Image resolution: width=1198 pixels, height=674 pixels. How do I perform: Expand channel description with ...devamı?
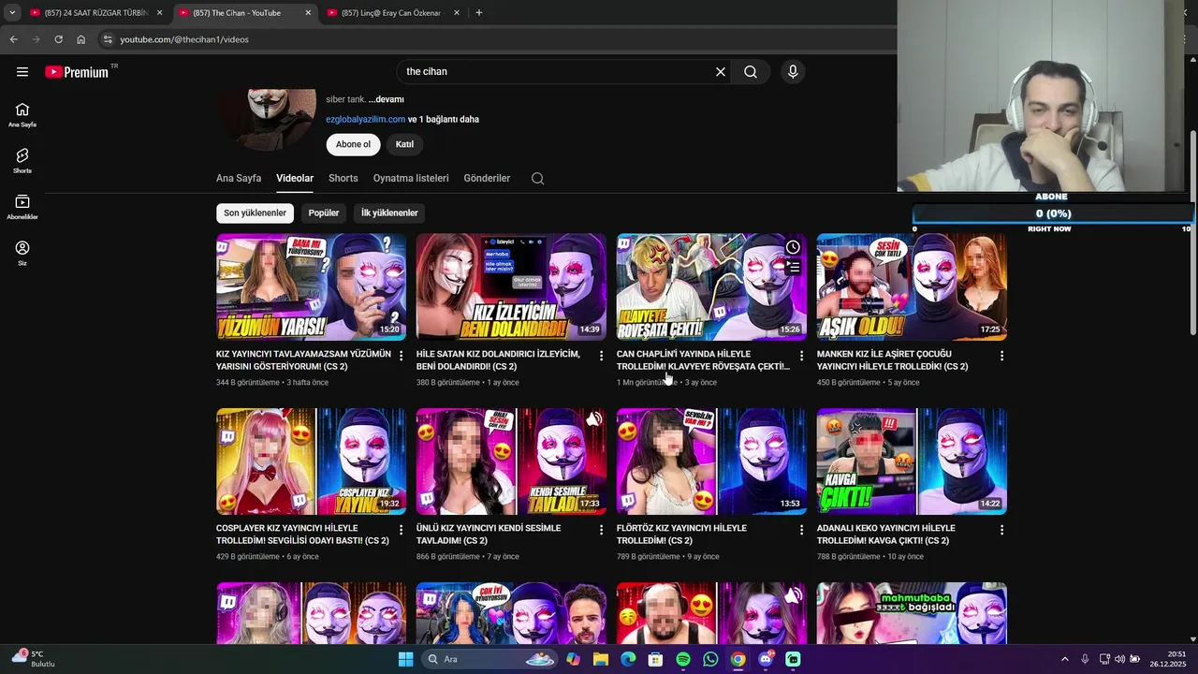click(x=387, y=99)
